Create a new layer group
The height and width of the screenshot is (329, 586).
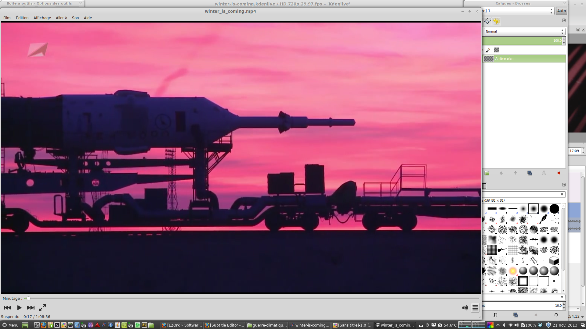point(487,173)
